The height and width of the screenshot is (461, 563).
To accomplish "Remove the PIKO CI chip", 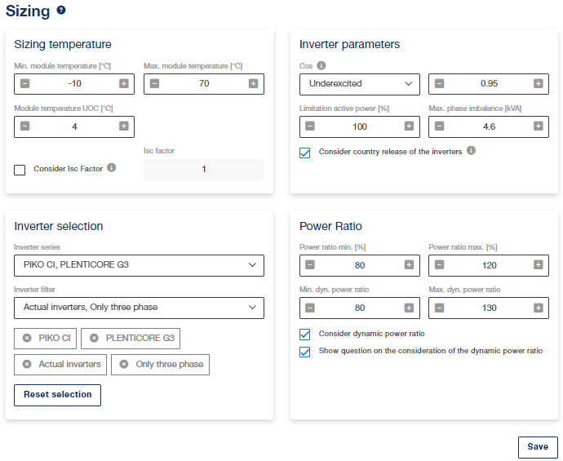I will click(x=27, y=339).
